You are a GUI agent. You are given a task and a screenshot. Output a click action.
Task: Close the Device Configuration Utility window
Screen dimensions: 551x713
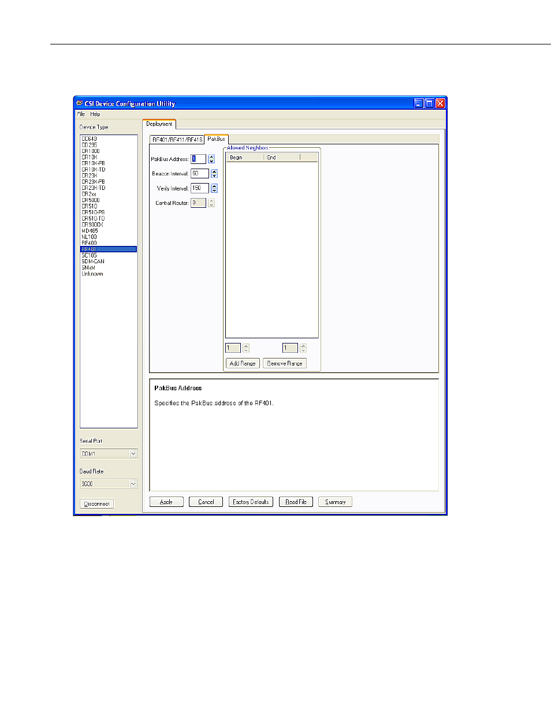(440, 103)
